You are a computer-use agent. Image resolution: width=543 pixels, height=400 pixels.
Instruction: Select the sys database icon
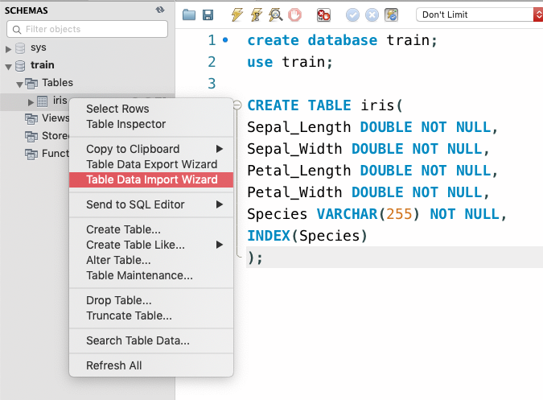coord(20,48)
